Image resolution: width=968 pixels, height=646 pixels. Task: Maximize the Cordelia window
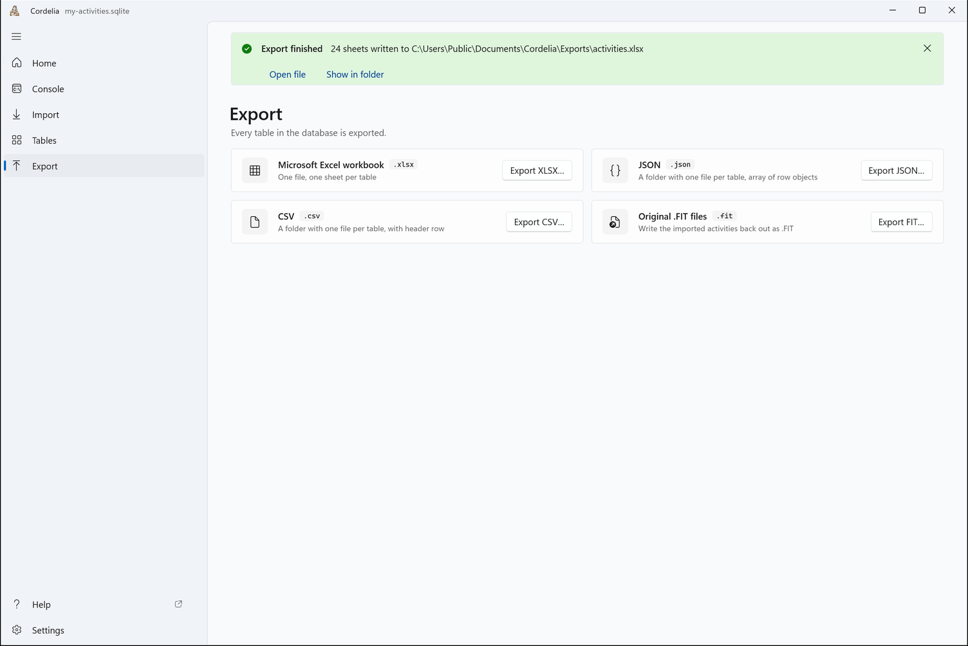pos(922,10)
